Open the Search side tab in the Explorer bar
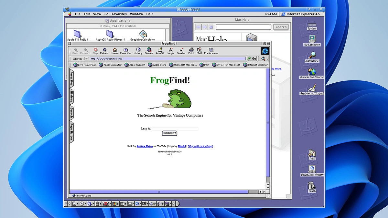 (x=71, y=113)
